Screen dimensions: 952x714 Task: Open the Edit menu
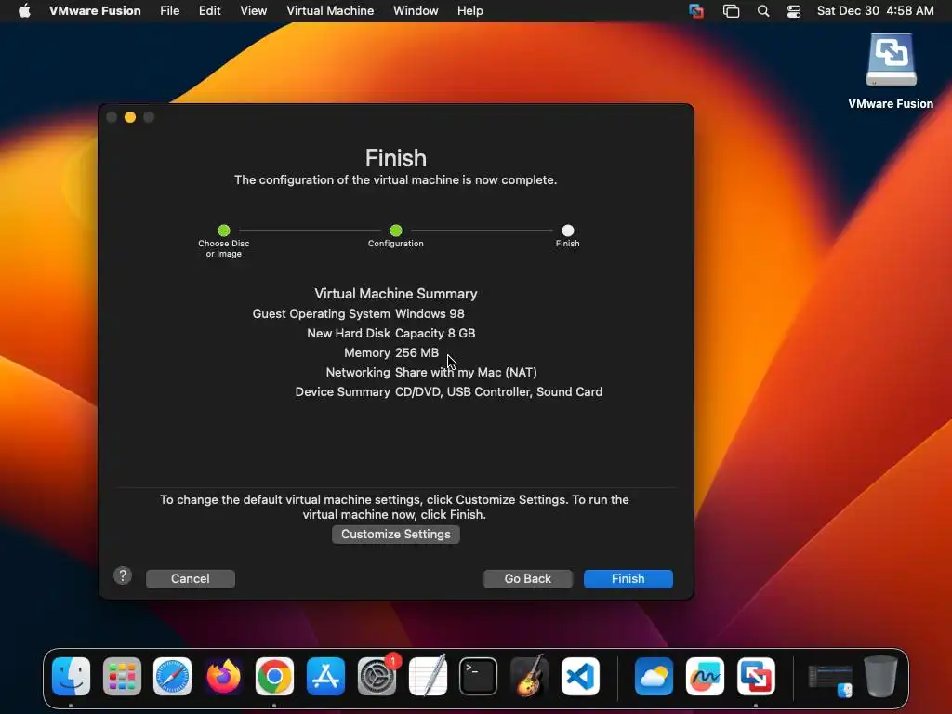209,10
